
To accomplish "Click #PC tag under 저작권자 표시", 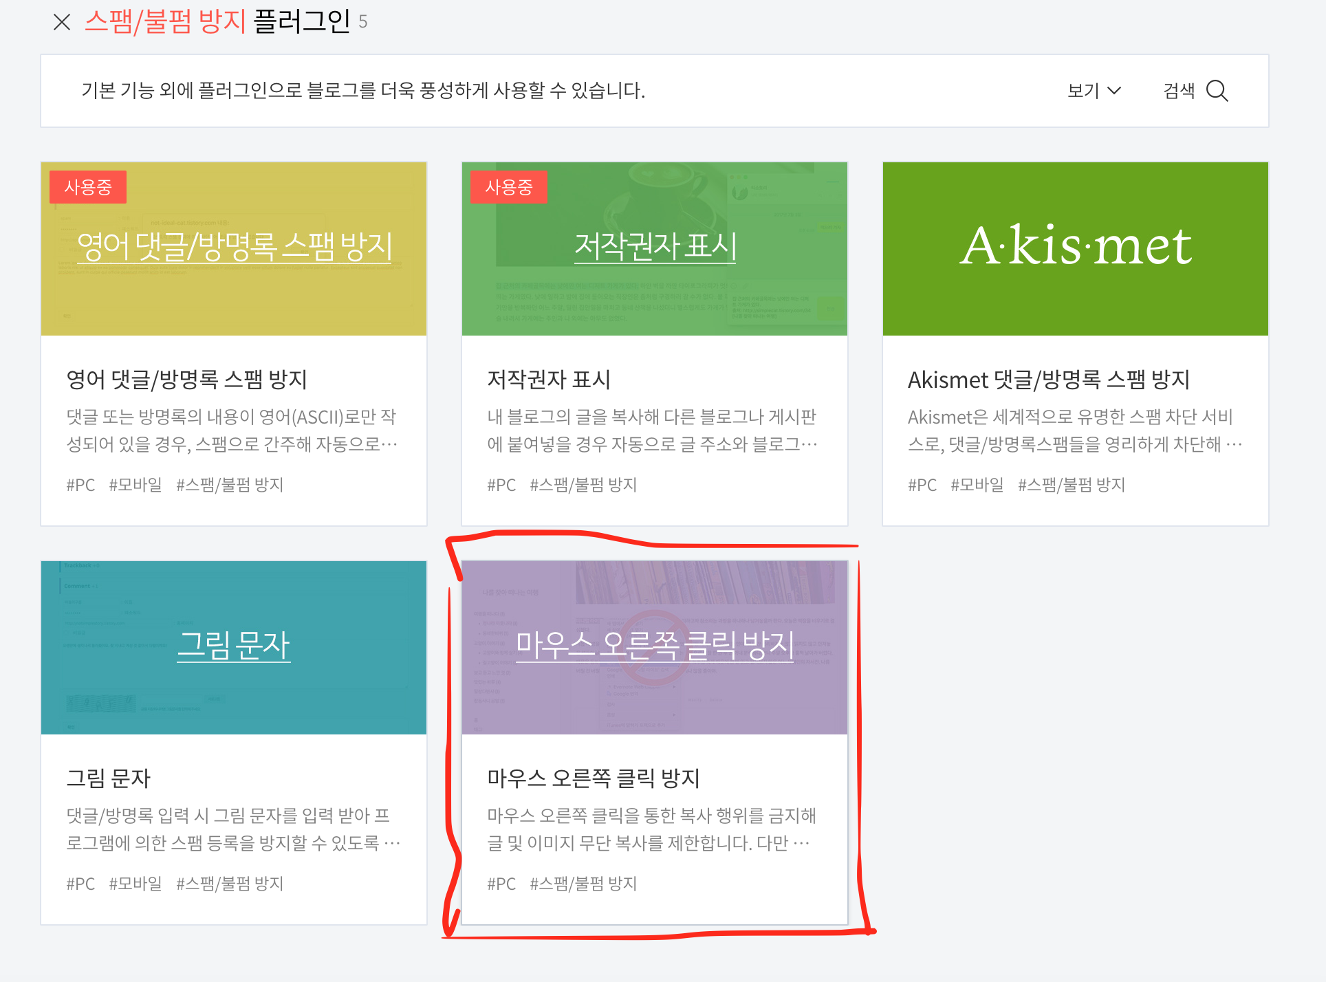I will [x=501, y=485].
